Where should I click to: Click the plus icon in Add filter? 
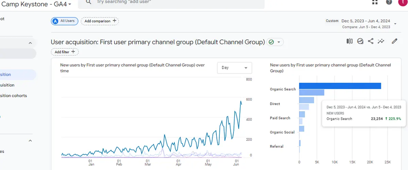pos(73,52)
